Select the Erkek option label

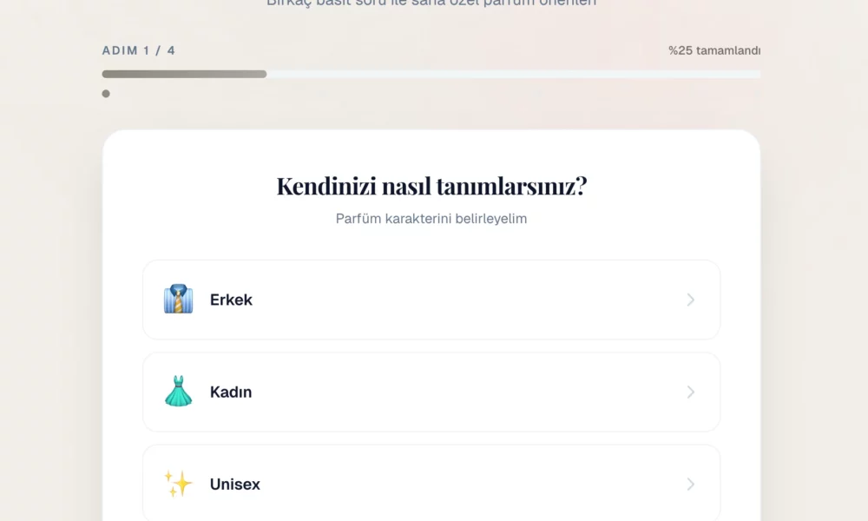(x=231, y=300)
